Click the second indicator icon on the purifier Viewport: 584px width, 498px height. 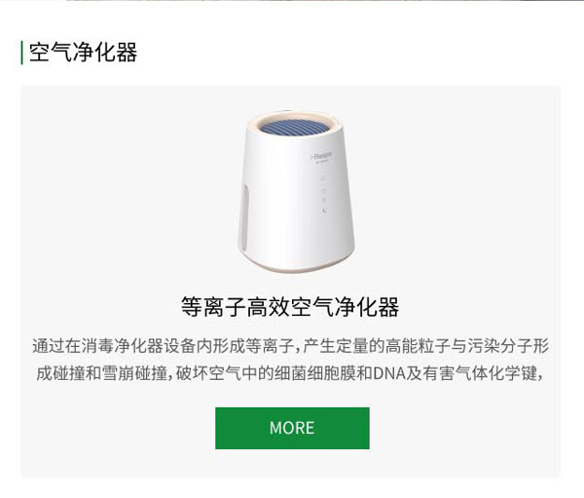click(x=323, y=191)
